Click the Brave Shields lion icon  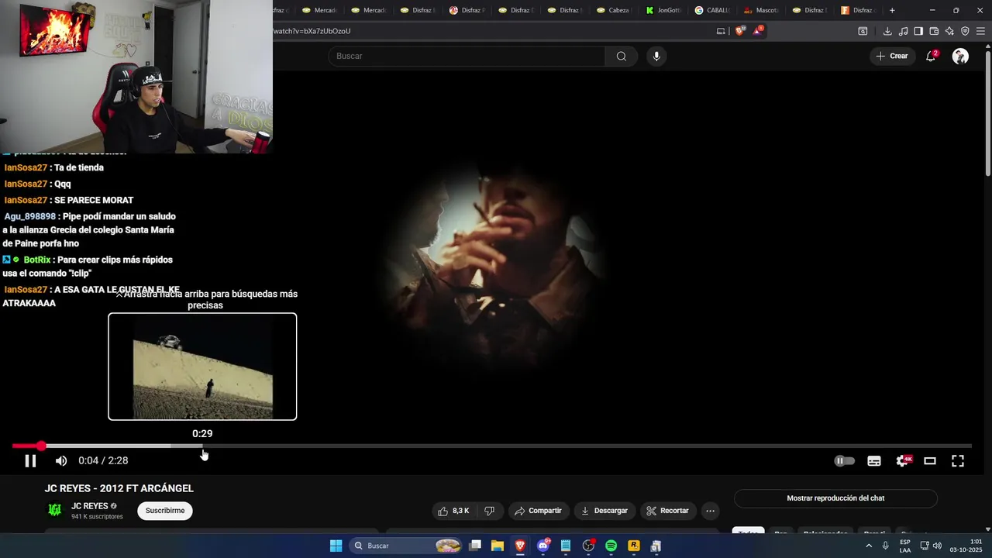coord(740,31)
